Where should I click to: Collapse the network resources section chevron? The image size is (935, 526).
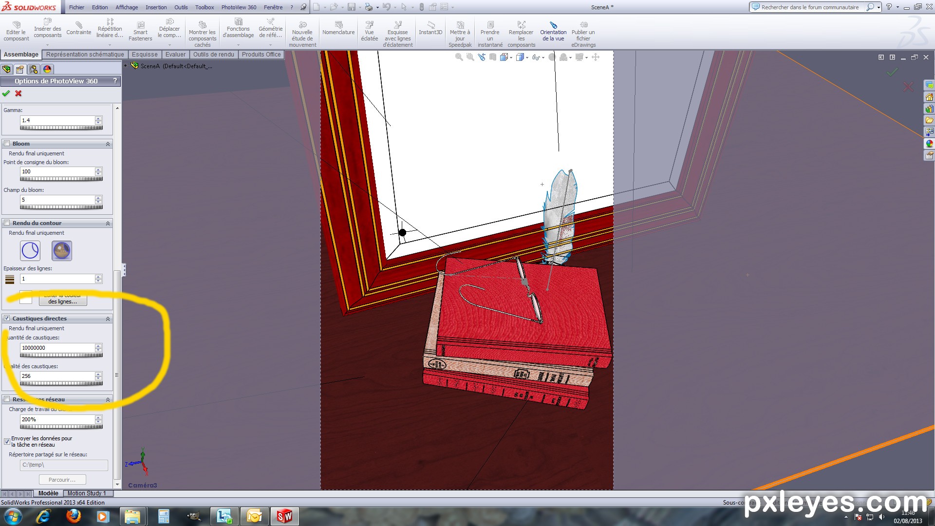[x=108, y=399]
